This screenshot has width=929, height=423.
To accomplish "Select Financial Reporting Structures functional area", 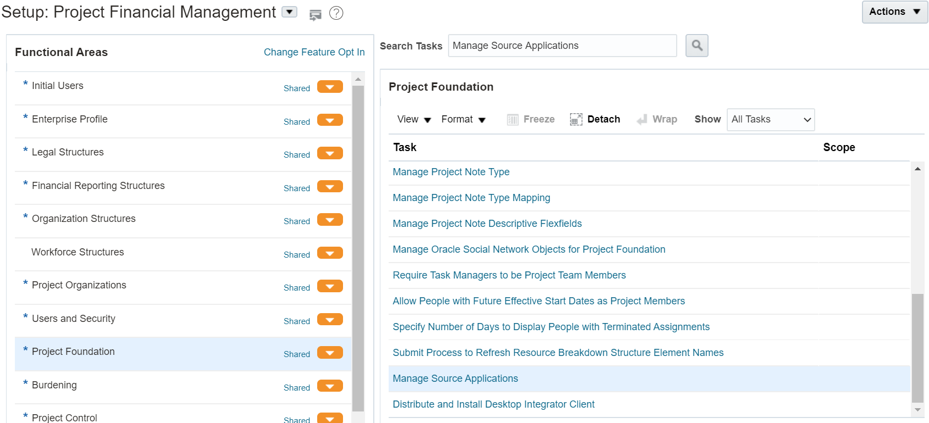I will point(98,186).
